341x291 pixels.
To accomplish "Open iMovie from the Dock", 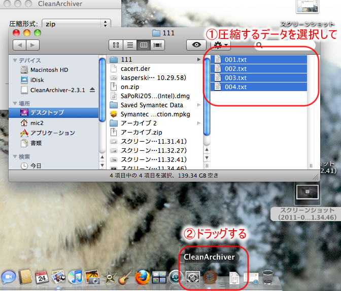I will pos(109,277).
